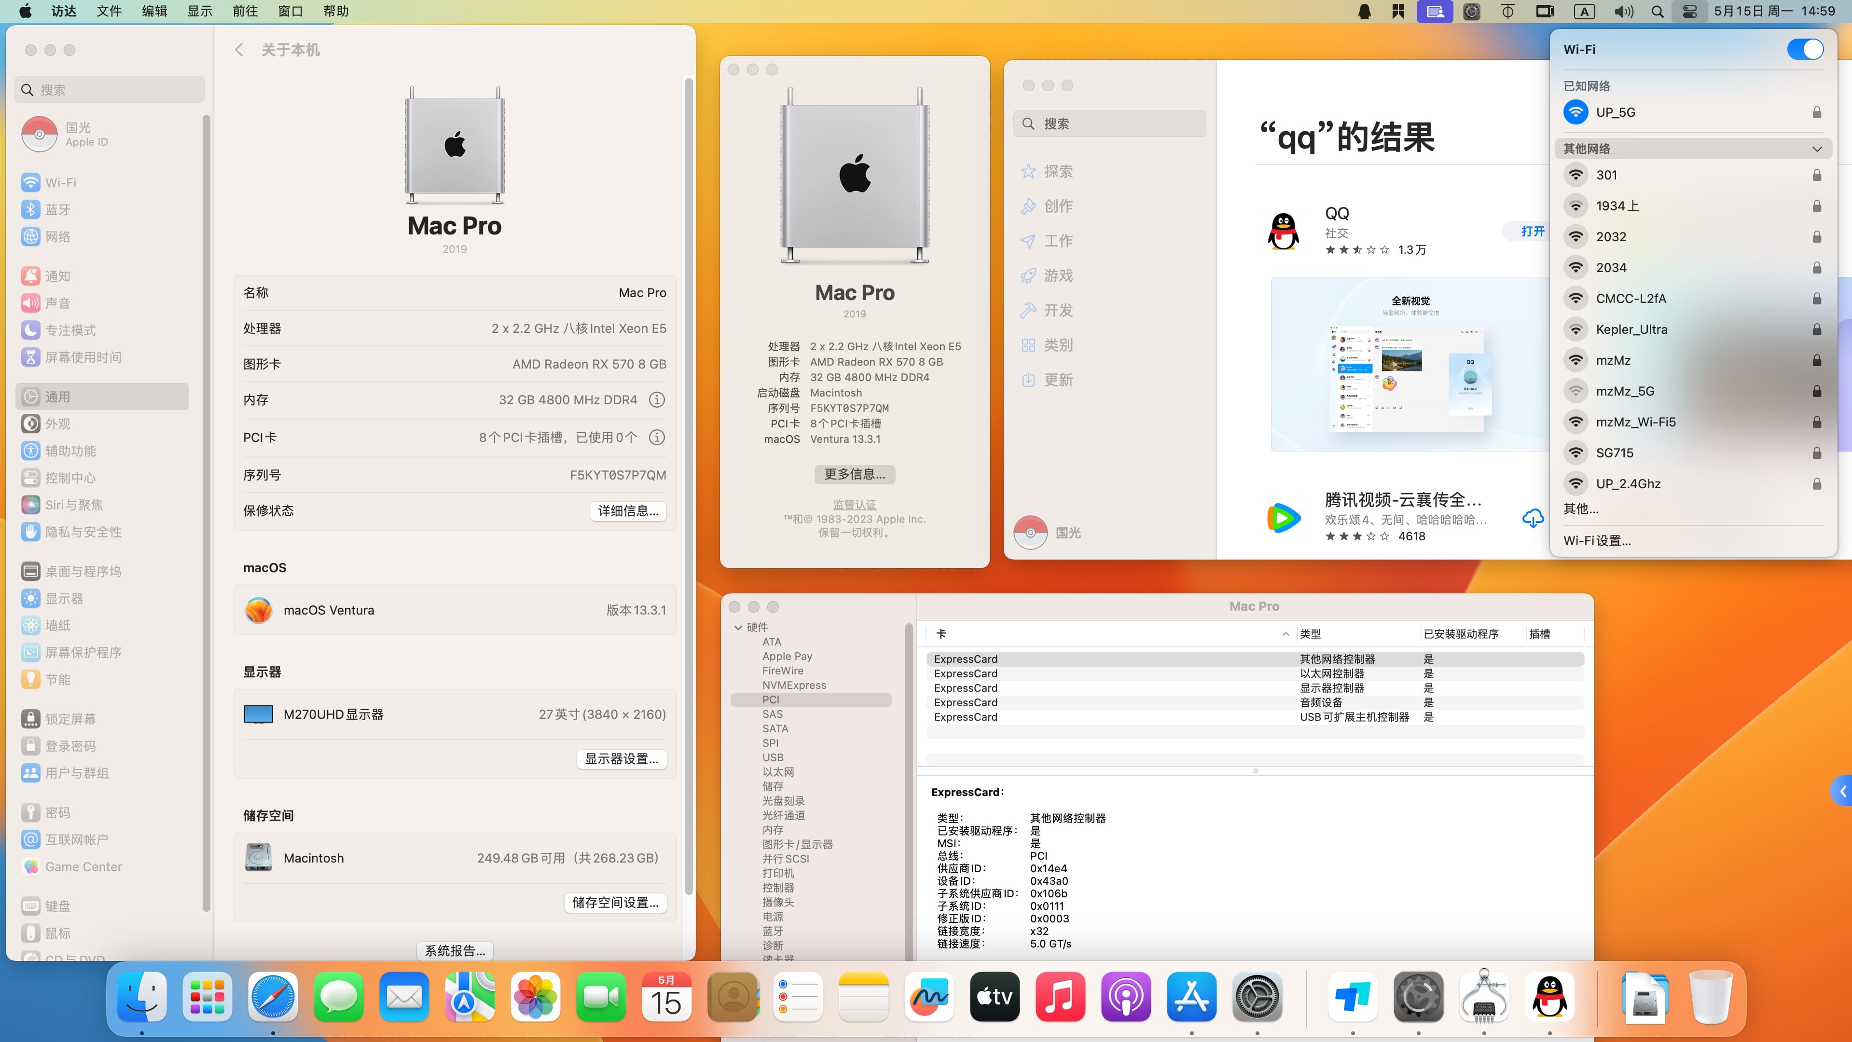This screenshot has height=1042, width=1852.
Task: Select Explore tab in App Store sidebar
Action: pos(1058,171)
